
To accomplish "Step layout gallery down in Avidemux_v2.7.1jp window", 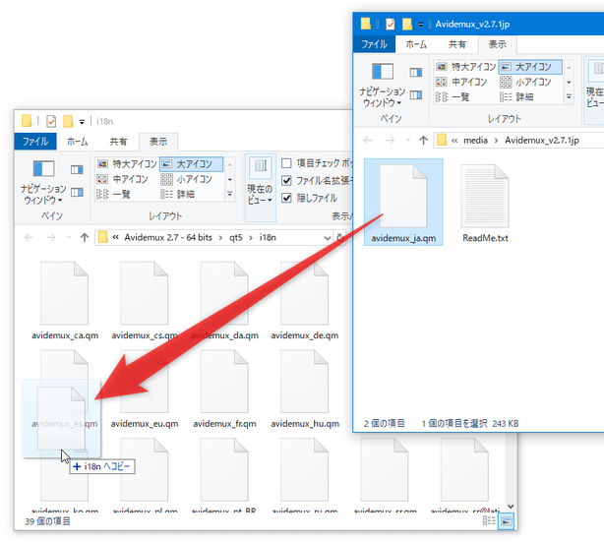I will (x=569, y=83).
